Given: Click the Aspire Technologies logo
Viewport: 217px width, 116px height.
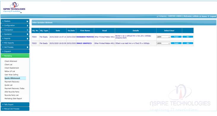Looking at the screenshot, I should [x=14, y=7].
